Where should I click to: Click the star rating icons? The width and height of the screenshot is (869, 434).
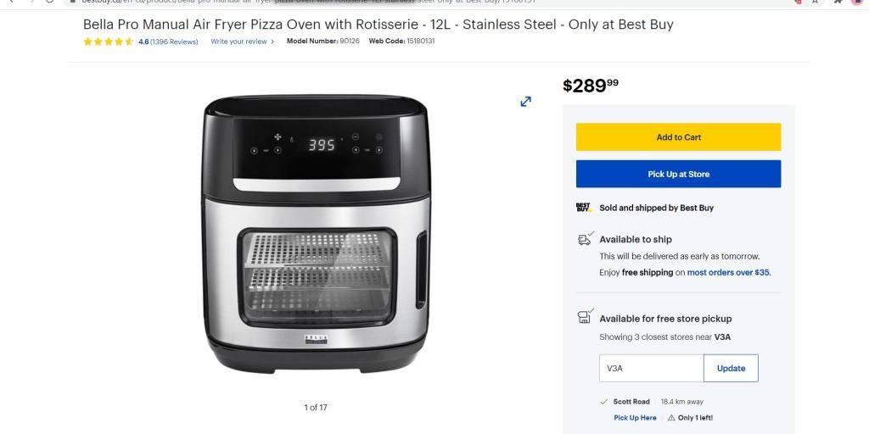[109, 42]
